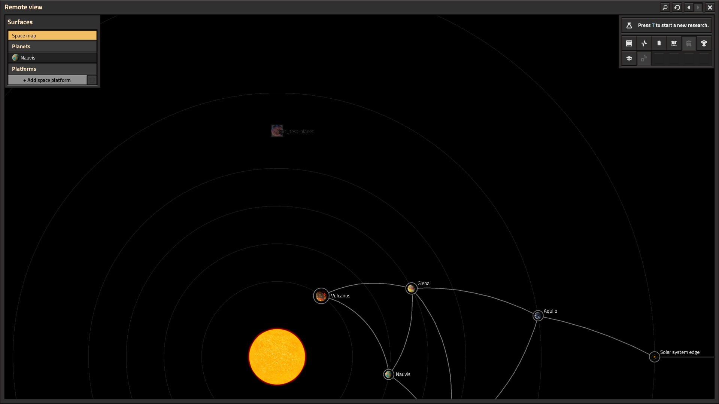Click the Add space platform button
The image size is (719, 404).
point(47,80)
